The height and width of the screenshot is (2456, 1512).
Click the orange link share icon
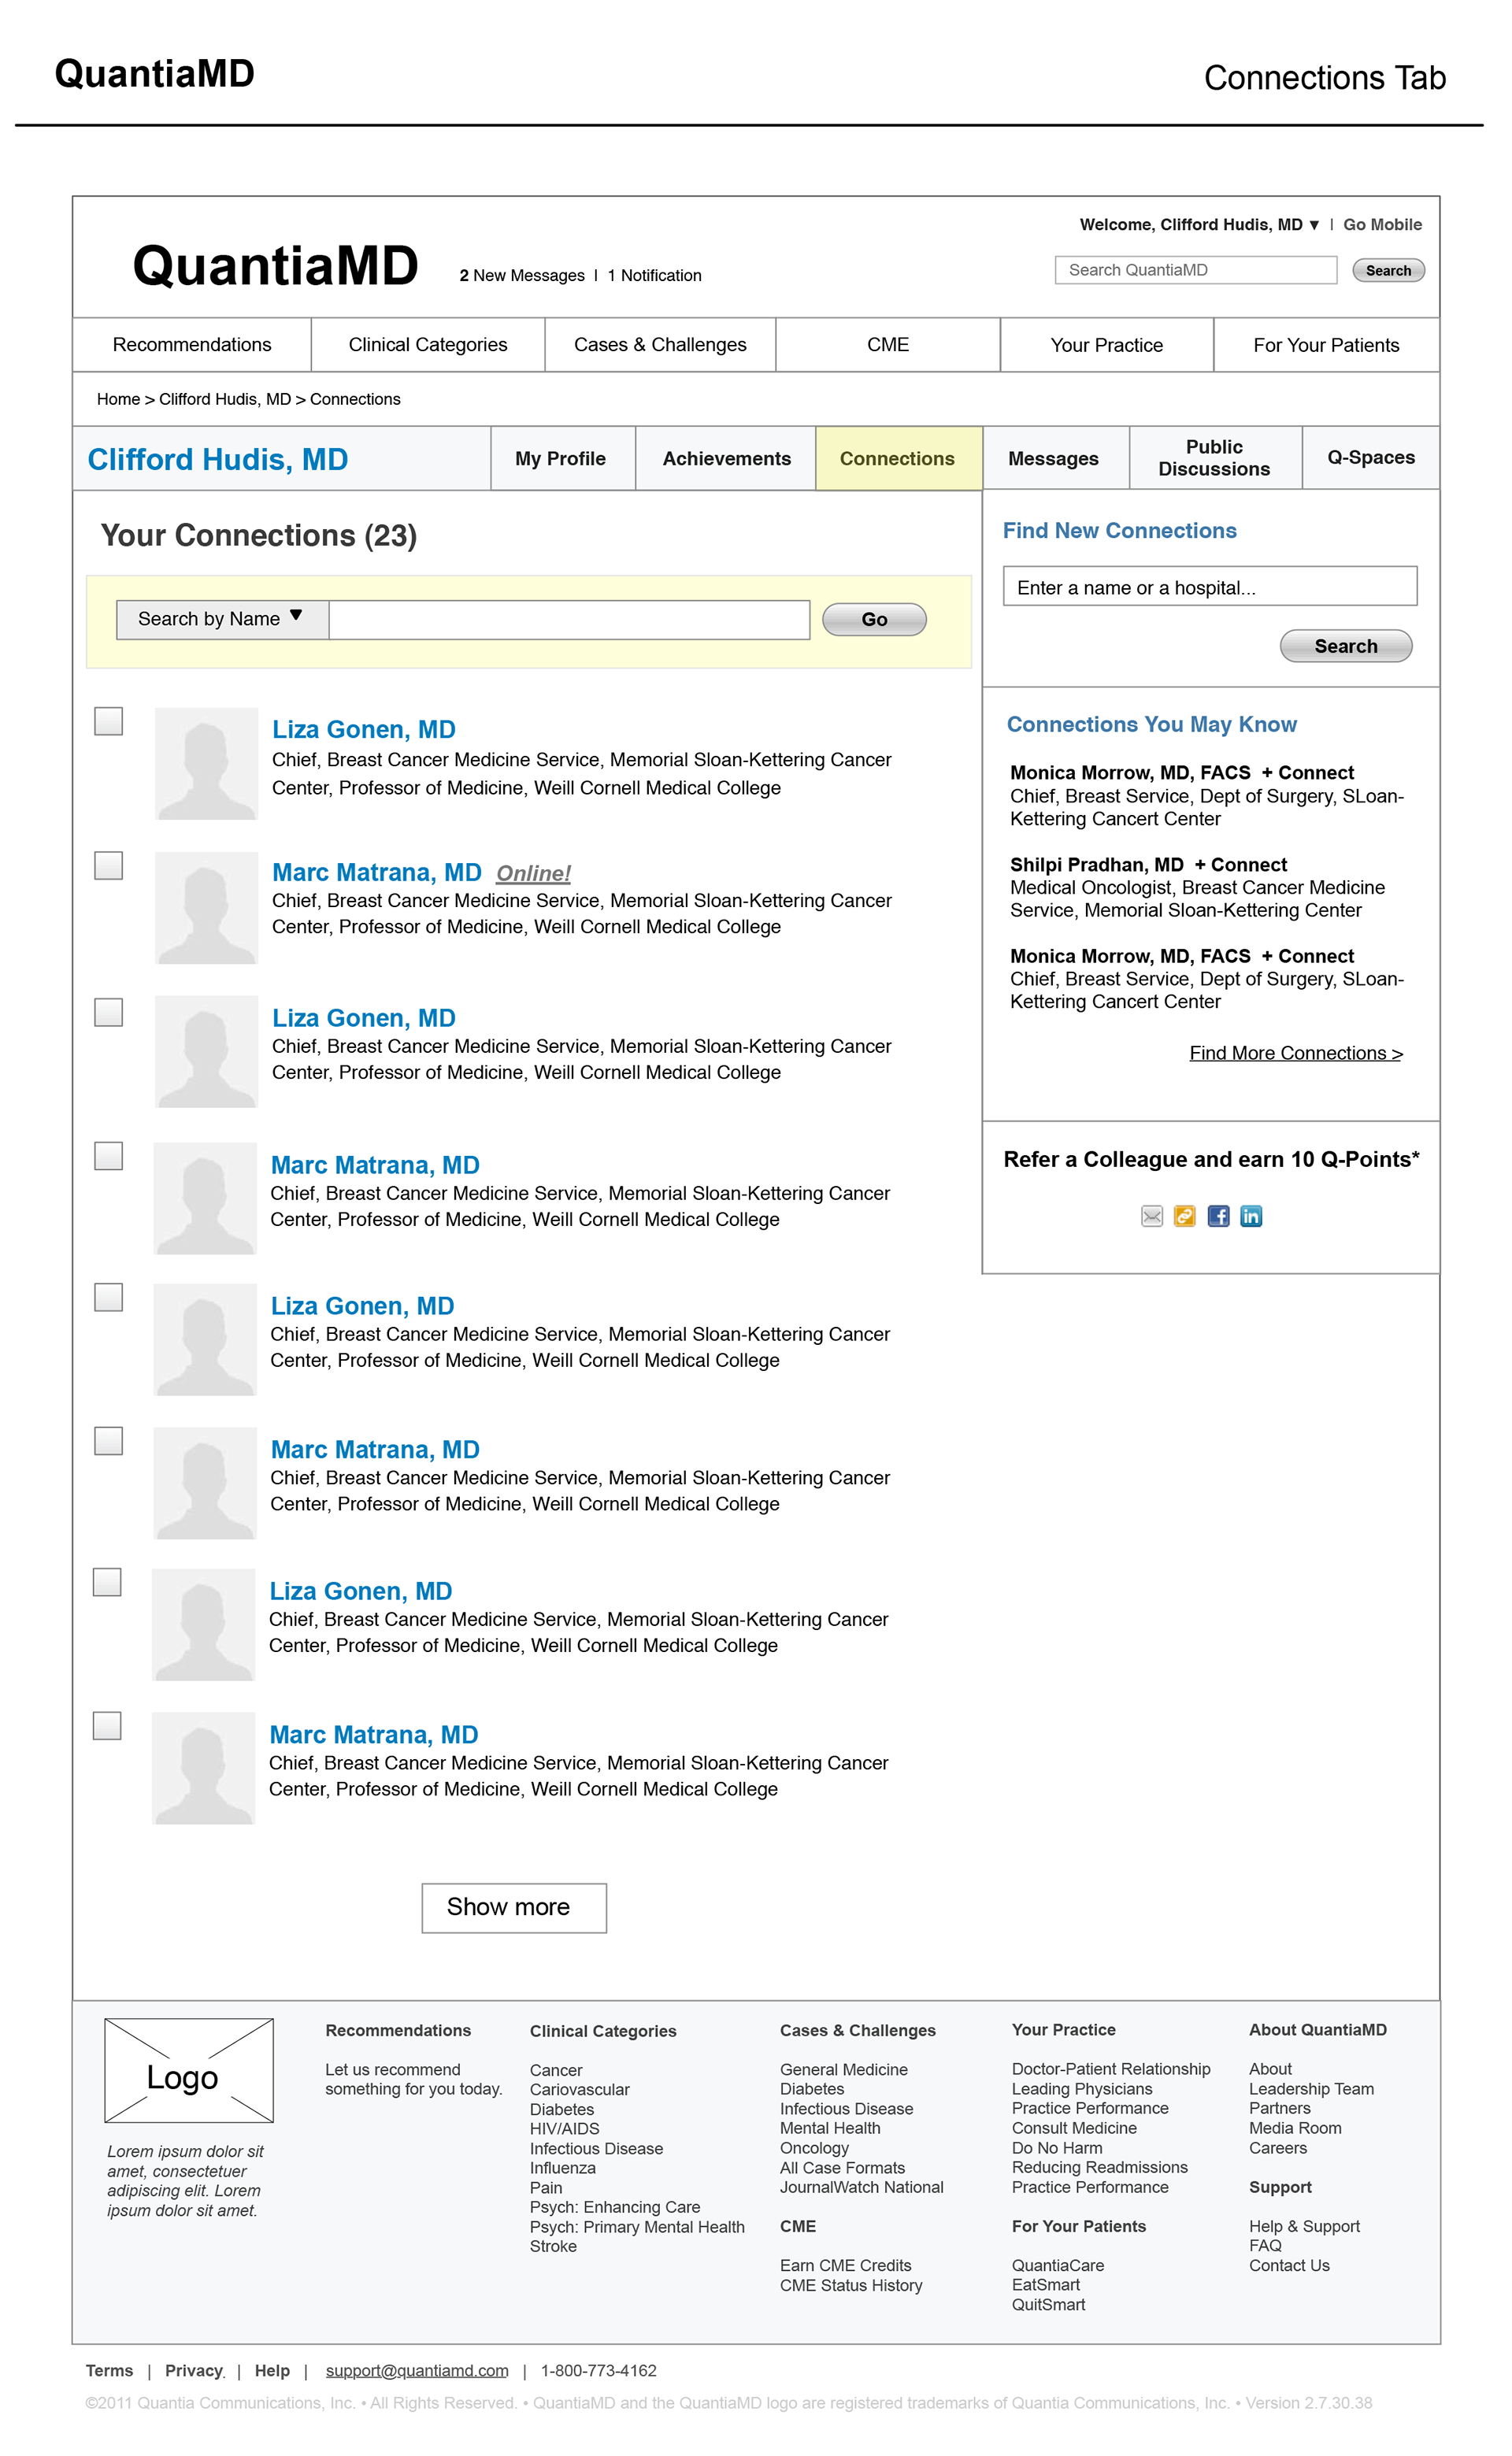tap(1184, 1216)
